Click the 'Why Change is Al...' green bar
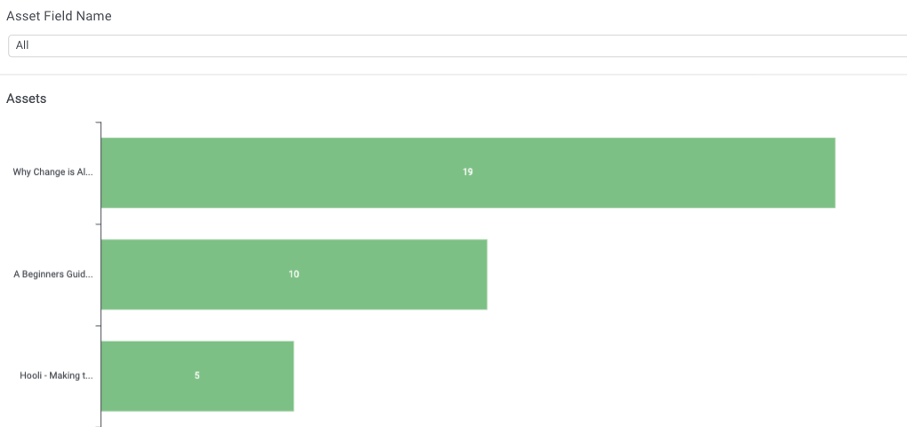This screenshot has height=427, width=907. click(468, 173)
